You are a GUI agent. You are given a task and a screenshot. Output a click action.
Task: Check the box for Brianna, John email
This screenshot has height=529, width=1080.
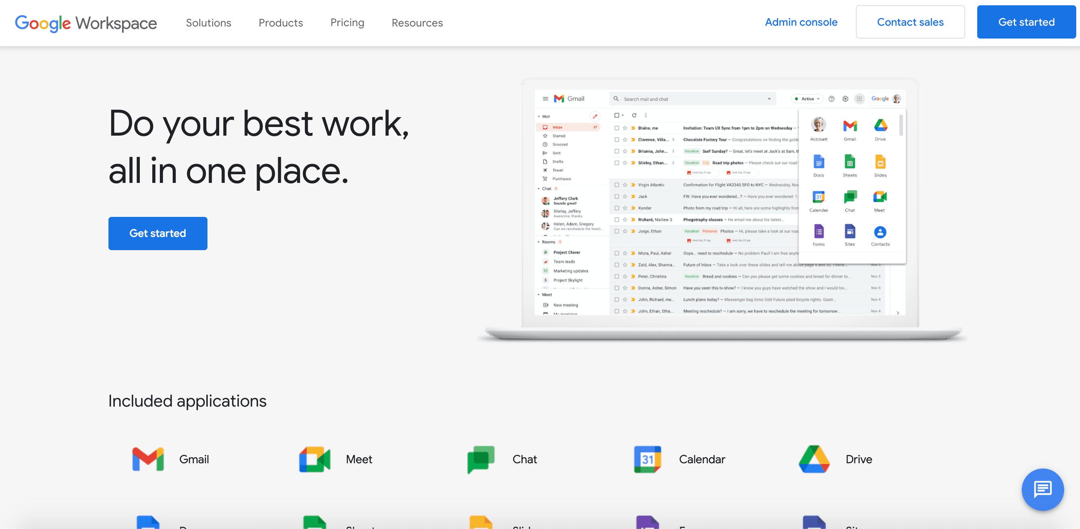(x=617, y=151)
